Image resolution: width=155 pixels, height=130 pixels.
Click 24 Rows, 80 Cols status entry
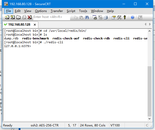(x=93, y=125)
